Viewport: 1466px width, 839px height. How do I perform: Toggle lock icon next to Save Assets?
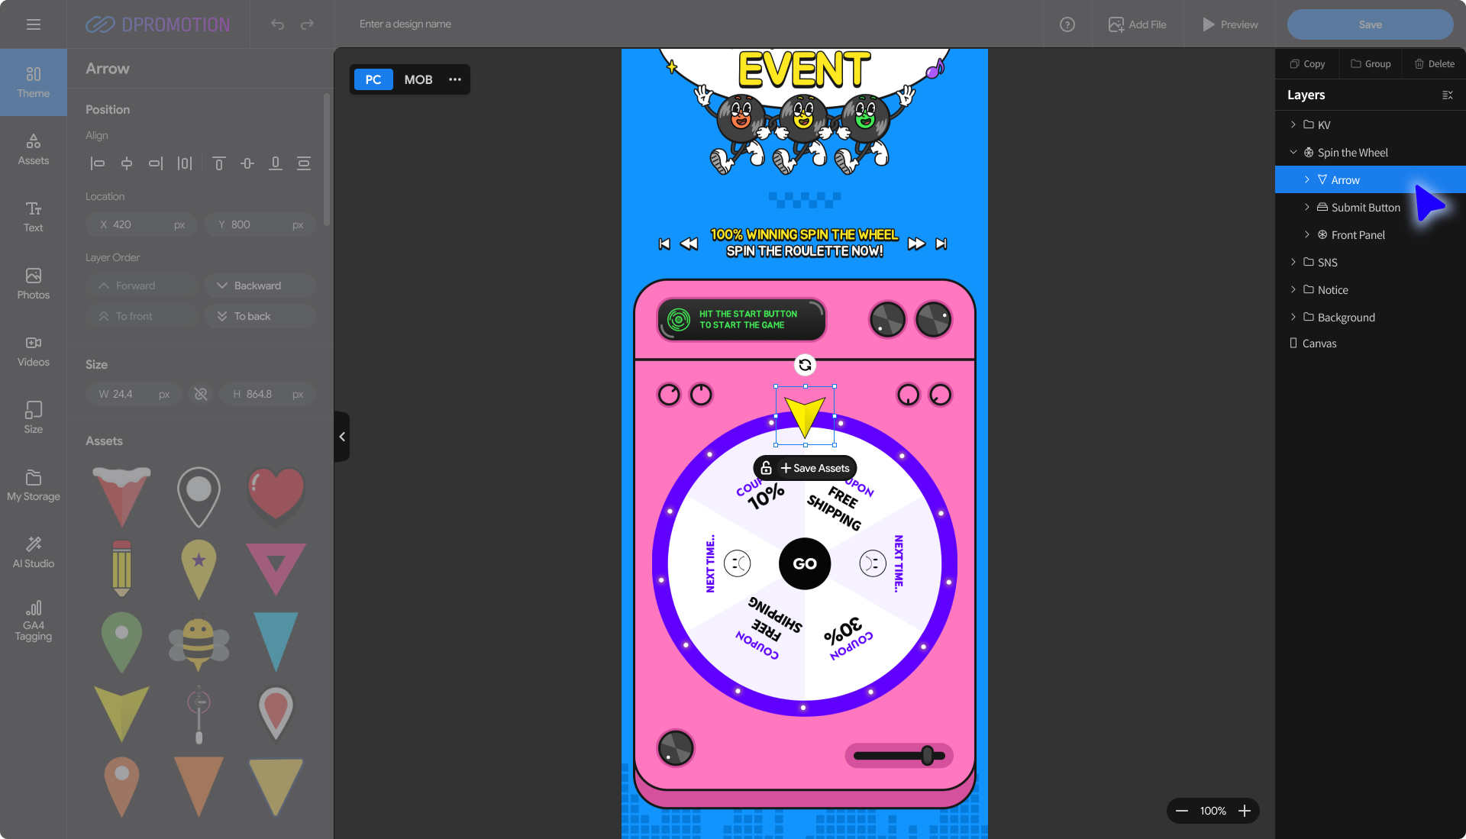point(767,468)
